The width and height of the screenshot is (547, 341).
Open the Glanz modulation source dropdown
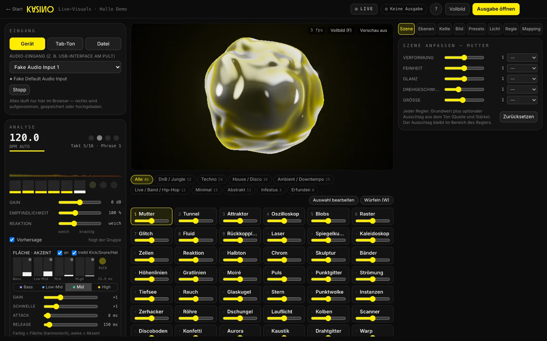pyautogui.click(x=522, y=79)
